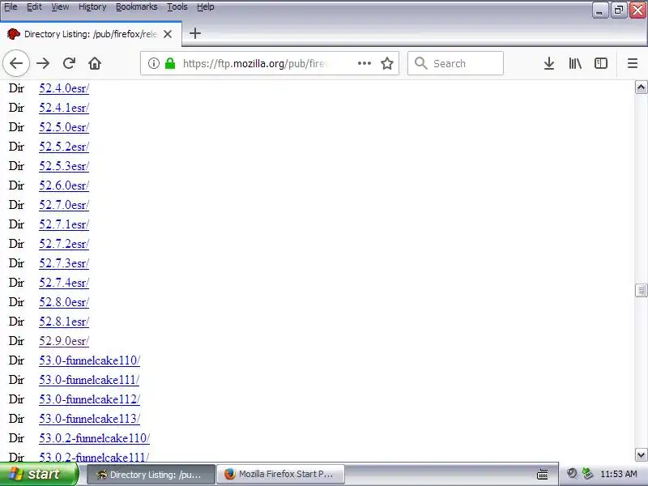Image resolution: width=648 pixels, height=486 pixels.
Task: Restore down the Firefox window
Action: coord(618,10)
